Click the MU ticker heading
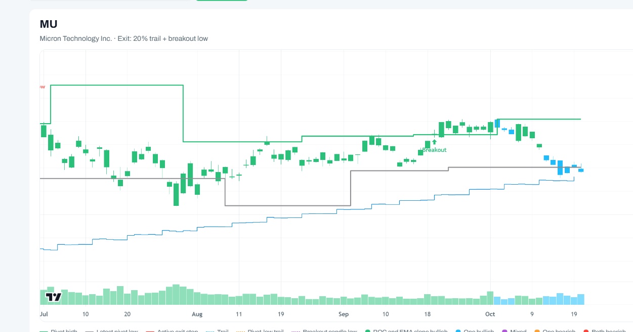633x332 pixels. [x=49, y=24]
